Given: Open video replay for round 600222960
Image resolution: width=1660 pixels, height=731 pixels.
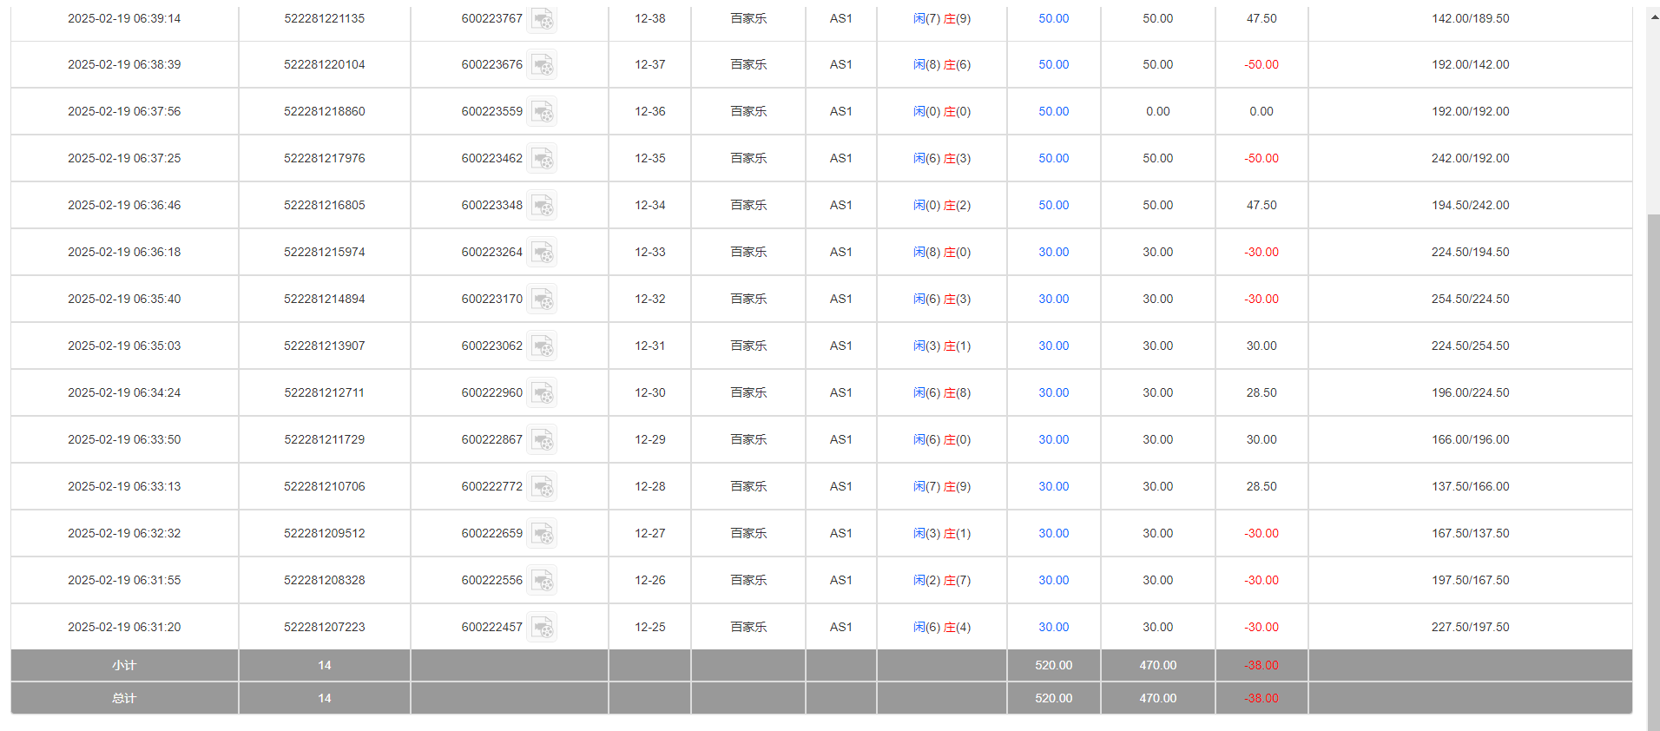Looking at the screenshot, I should (542, 393).
